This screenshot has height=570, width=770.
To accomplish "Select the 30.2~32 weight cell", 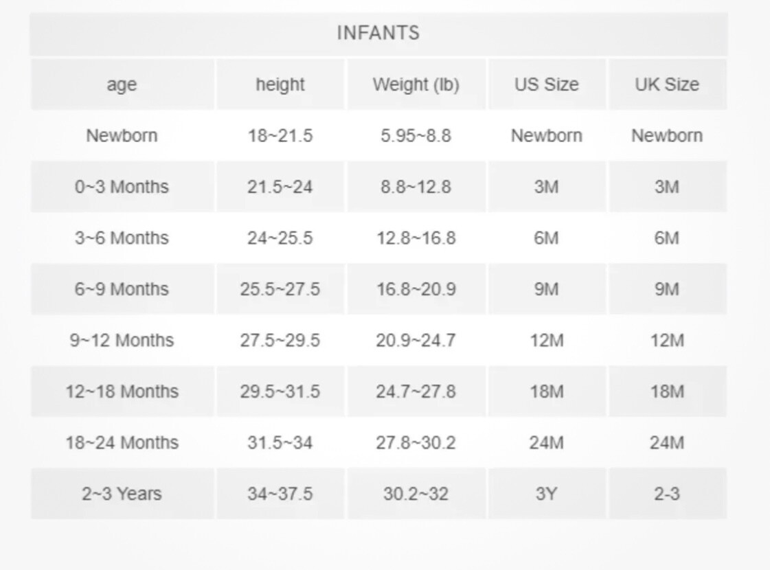I will pyautogui.click(x=416, y=493).
